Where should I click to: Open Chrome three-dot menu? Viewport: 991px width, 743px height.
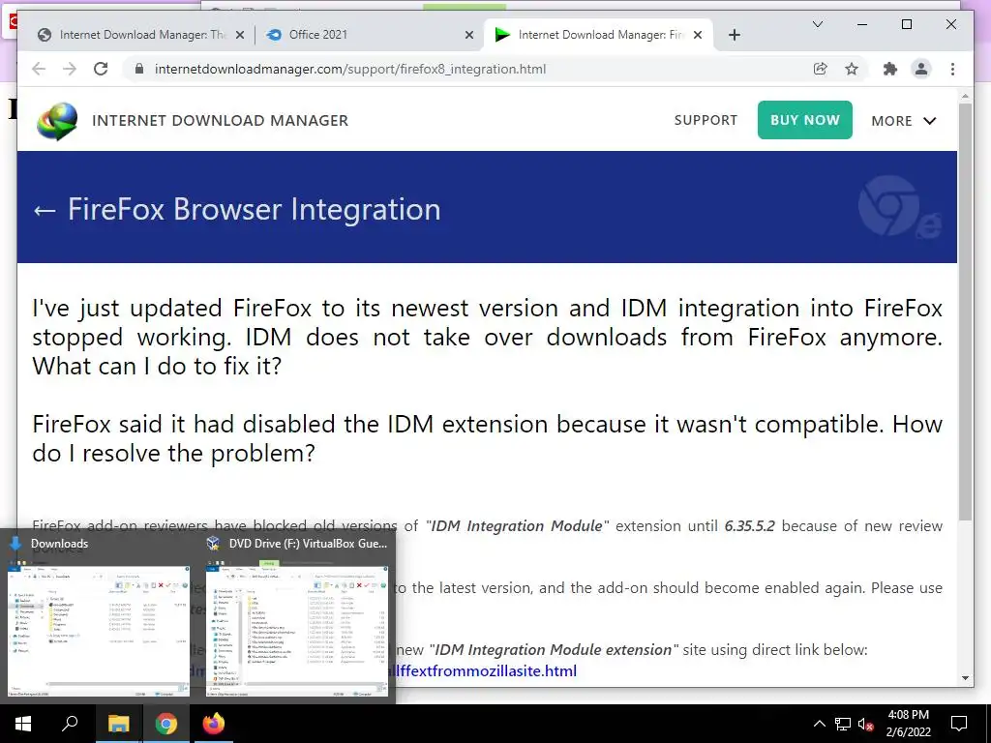point(952,69)
